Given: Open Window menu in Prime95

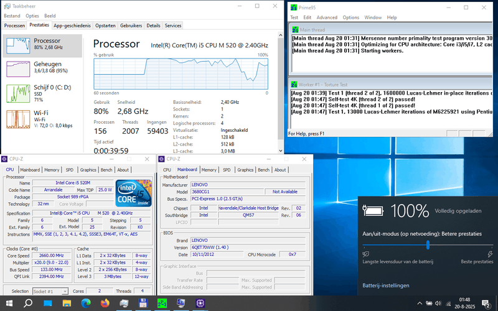Looking at the screenshot, I should click(x=373, y=17).
